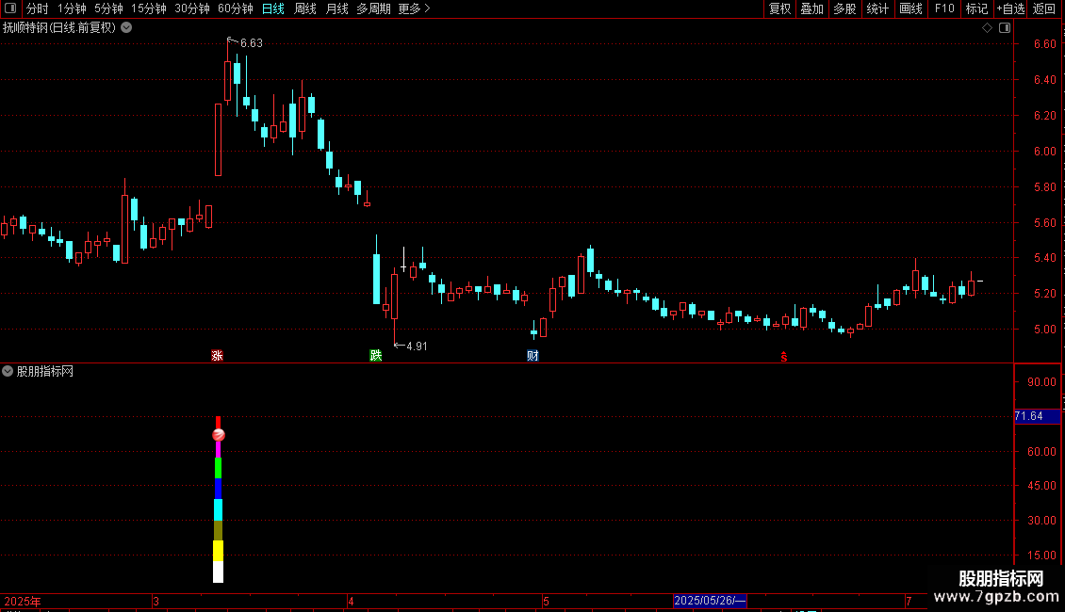Image resolution: width=1065 pixels, height=612 pixels.
Task: Click the 6.63 high price label
Action: 252,43
